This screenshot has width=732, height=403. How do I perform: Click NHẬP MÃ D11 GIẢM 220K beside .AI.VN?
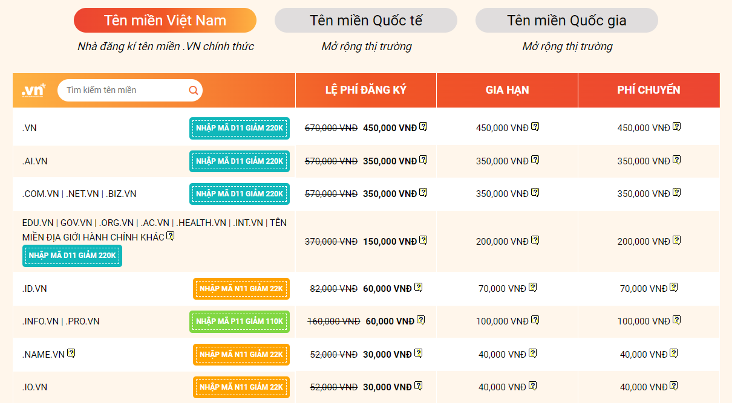pyautogui.click(x=240, y=161)
